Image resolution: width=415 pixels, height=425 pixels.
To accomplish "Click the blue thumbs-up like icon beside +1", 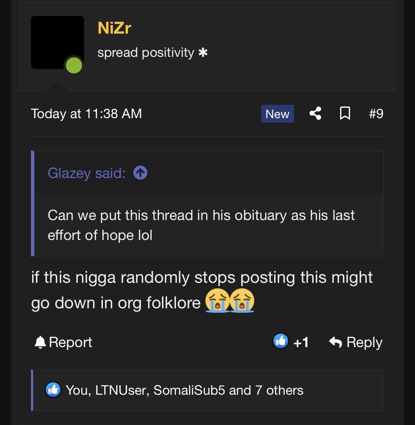I will click(x=280, y=341).
